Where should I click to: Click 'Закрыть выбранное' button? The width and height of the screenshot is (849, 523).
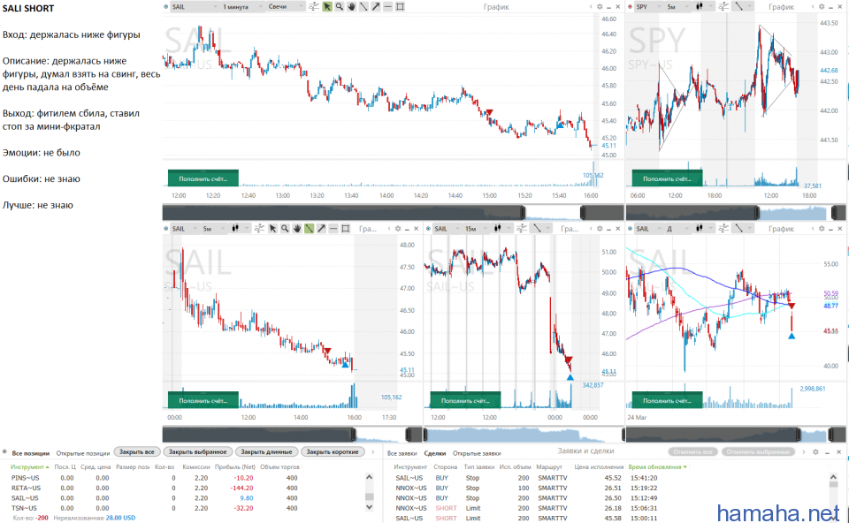coord(197,451)
